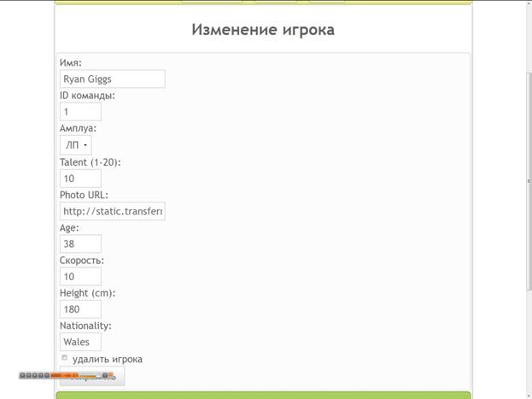This screenshot has width=532, height=399.
Task: Click the Talent (1-20): label
Action: 91,162
